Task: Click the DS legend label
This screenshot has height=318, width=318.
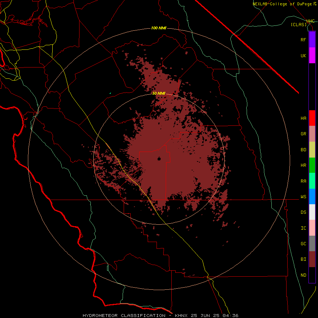Action: tap(303, 212)
